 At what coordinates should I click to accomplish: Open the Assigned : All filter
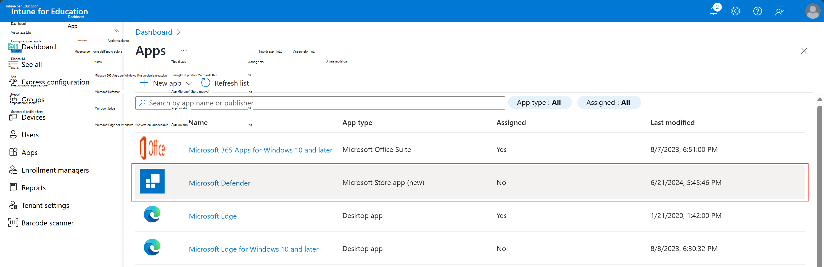[609, 102]
